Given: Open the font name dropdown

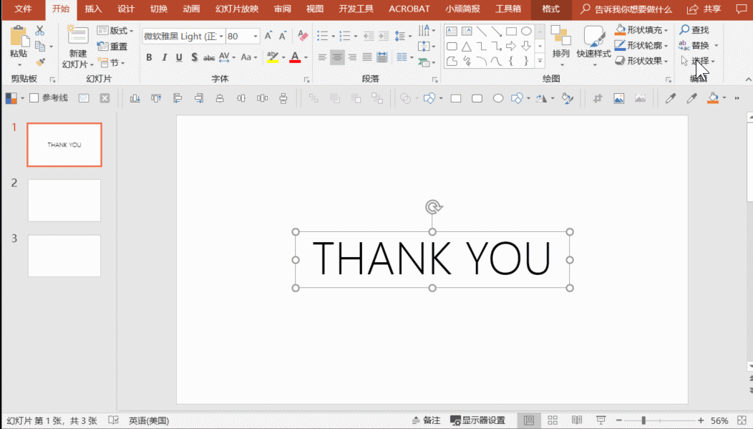Looking at the screenshot, I should 221,36.
